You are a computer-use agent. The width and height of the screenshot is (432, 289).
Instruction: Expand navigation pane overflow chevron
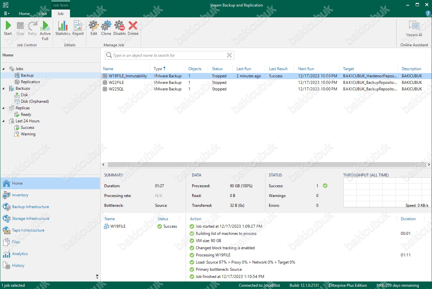(97, 276)
